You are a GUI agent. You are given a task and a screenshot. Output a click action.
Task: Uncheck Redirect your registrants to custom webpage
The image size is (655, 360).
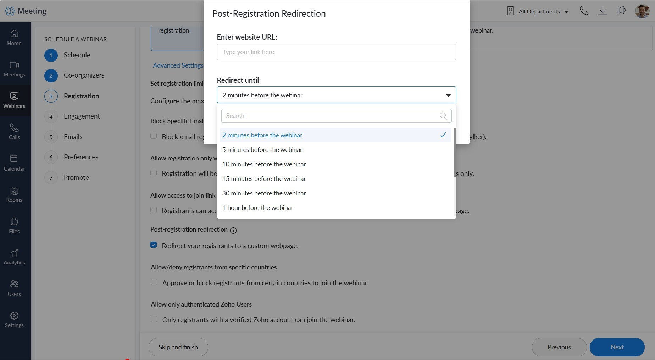click(154, 245)
